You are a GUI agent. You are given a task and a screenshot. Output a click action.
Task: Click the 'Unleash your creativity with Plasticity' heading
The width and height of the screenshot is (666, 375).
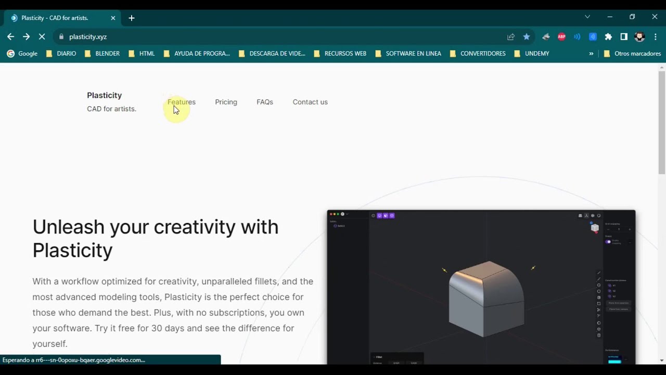coord(156,239)
